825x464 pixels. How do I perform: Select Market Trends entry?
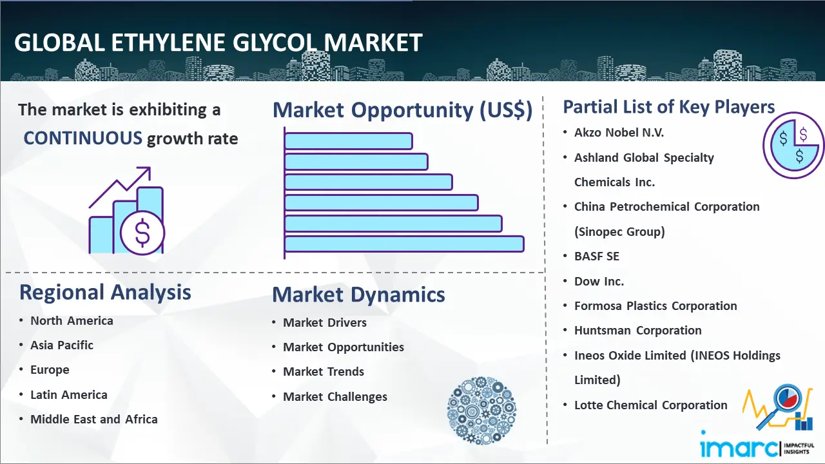pos(324,372)
